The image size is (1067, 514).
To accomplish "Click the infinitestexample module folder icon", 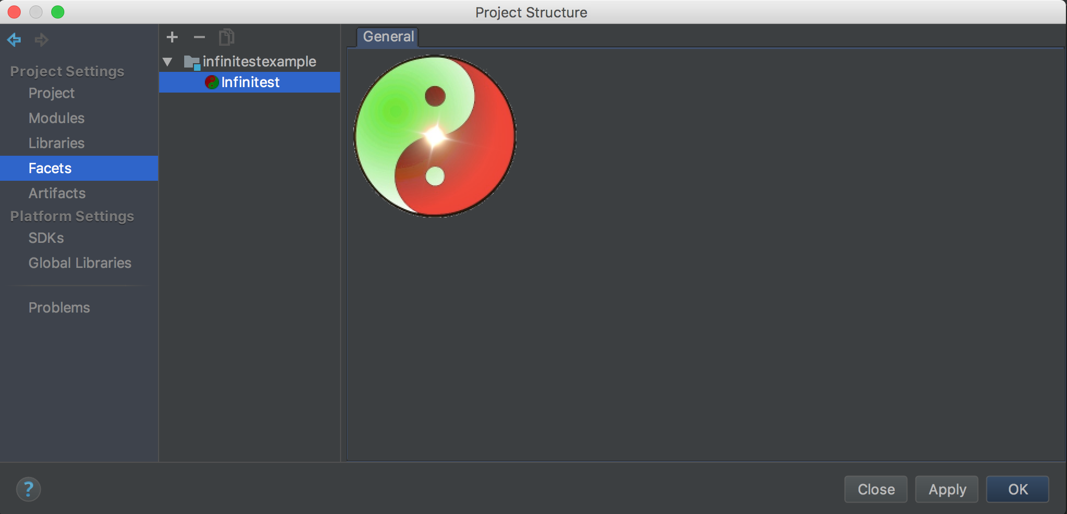I will click(192, 62).
